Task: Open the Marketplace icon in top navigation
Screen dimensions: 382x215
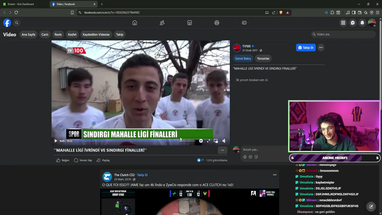Action: click(x=190, y=23)
